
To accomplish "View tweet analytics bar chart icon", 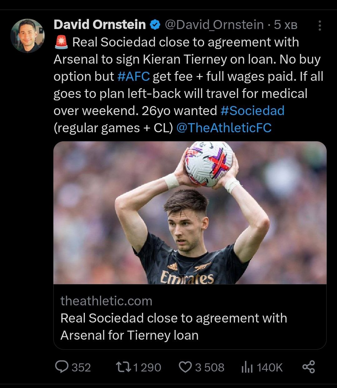I will [x=247, y=367].
